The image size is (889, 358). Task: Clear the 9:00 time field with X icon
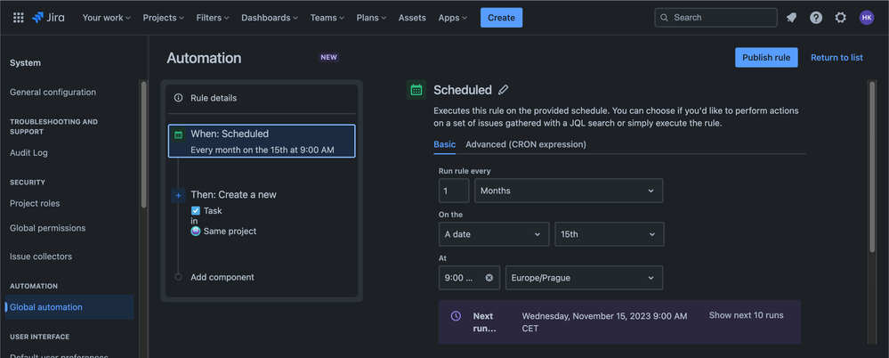coord(489,278)
